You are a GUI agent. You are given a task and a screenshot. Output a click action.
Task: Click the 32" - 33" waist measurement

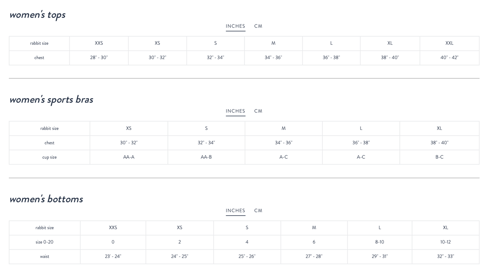tap(445, 256)
